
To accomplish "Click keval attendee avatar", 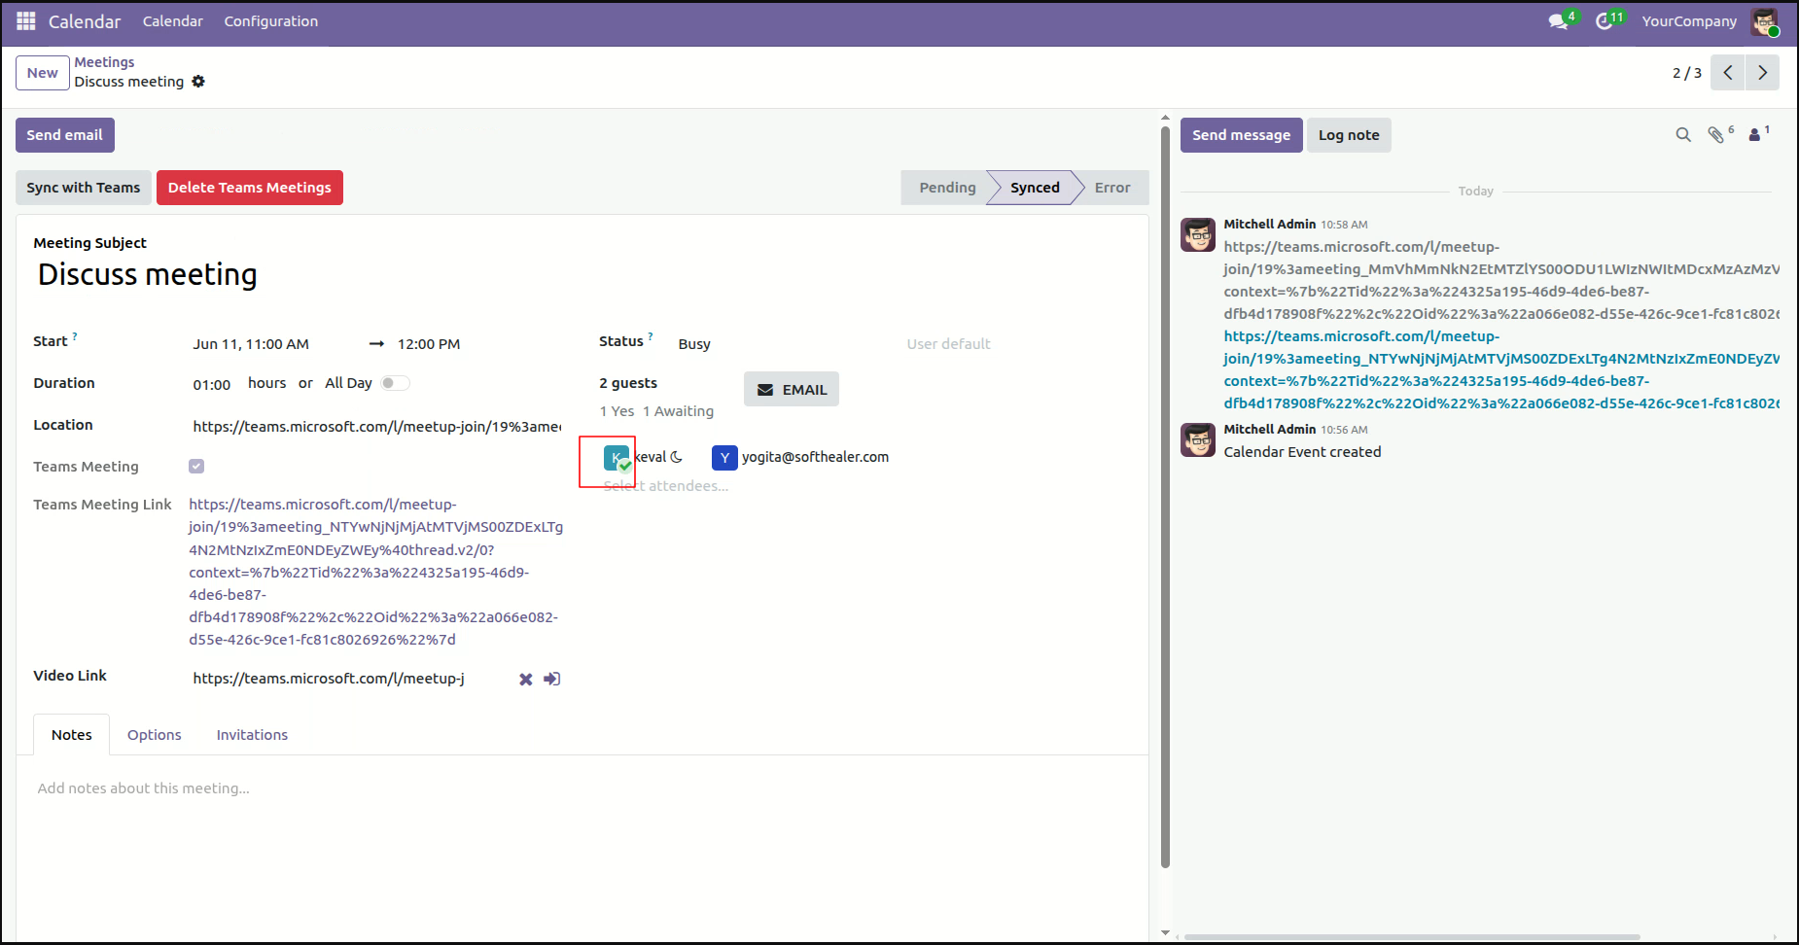I will coord(617,458).
